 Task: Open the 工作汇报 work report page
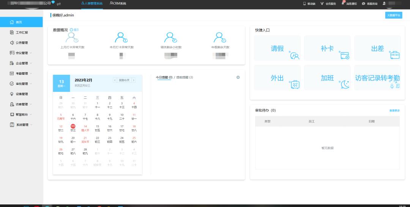21,33
